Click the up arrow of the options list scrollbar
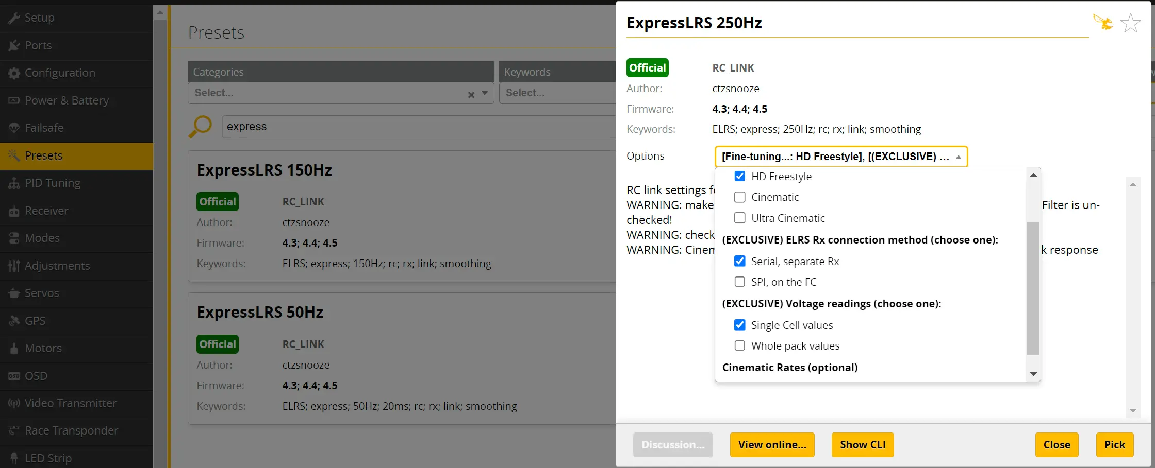The height and width of the screenshot is (468, 1155). tap(1033, 175)
